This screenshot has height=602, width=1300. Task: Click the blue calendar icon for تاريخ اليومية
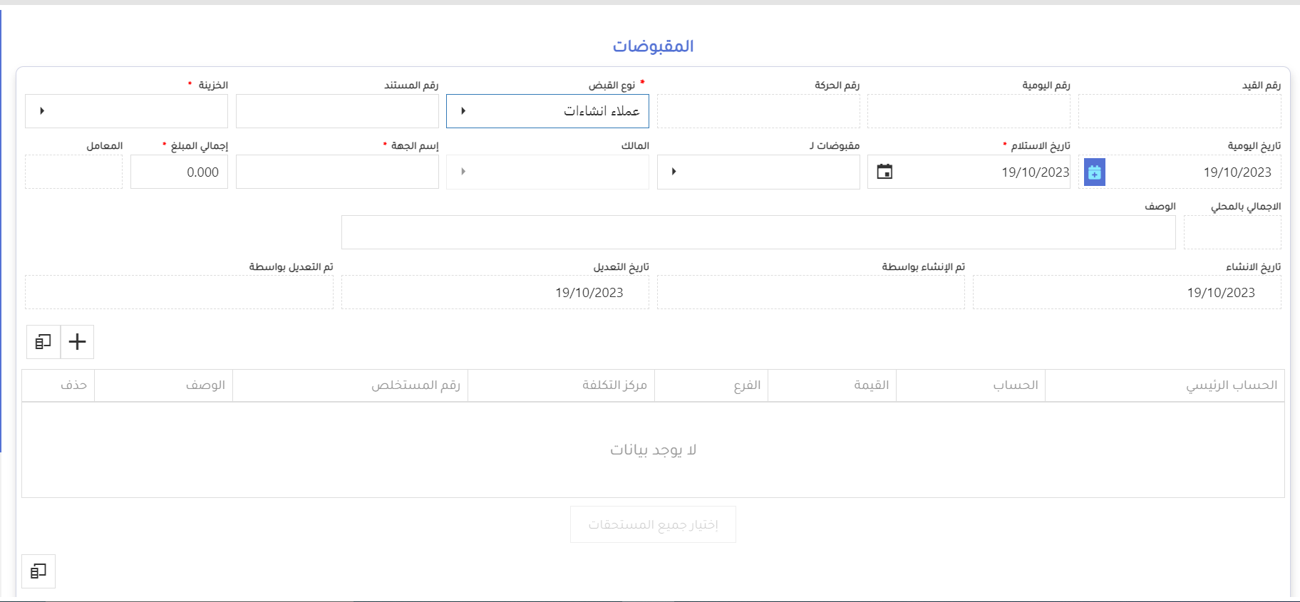[x=1095, y=172]
